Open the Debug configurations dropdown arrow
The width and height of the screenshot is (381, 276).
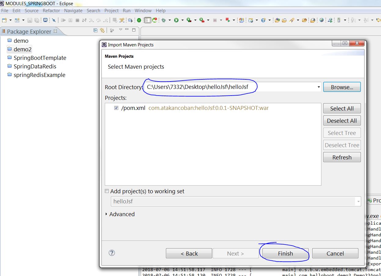[170, 20]
